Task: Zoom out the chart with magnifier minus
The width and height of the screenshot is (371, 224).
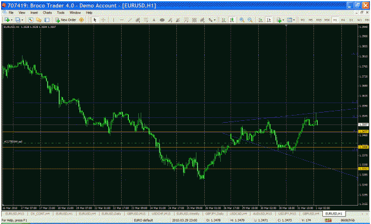Action: coord(250,20)
